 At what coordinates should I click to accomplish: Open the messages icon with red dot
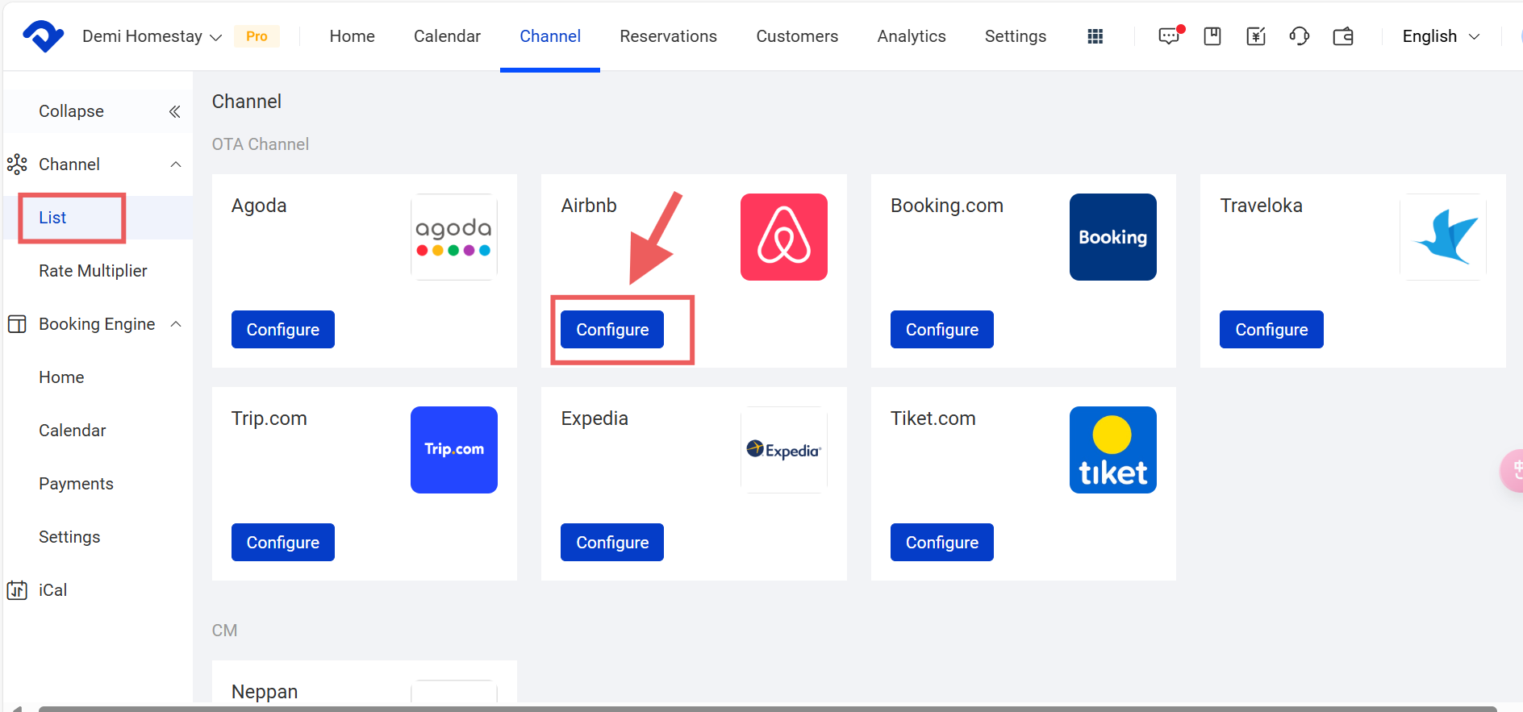click(x=1170, y=35)
